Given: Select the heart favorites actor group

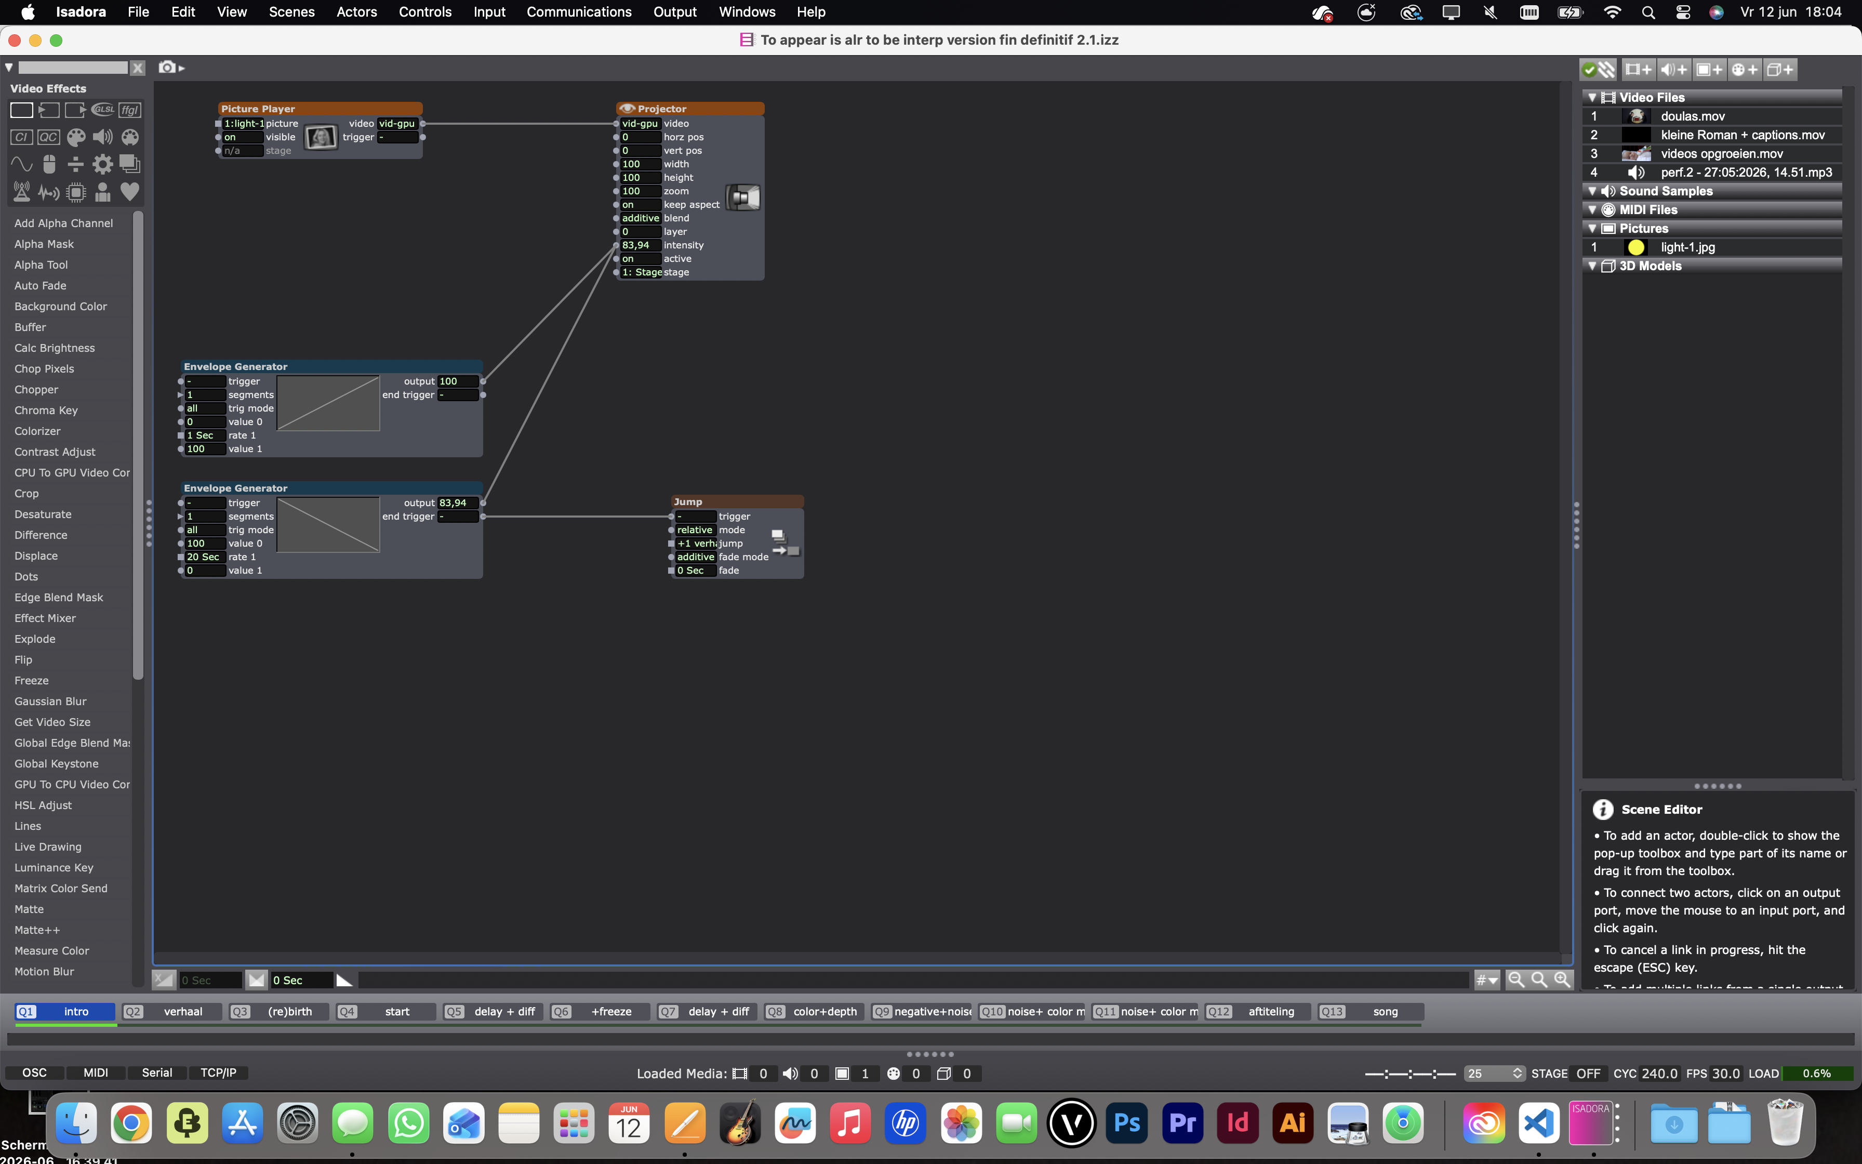Looking at the screenshot, I should (130, 192).
